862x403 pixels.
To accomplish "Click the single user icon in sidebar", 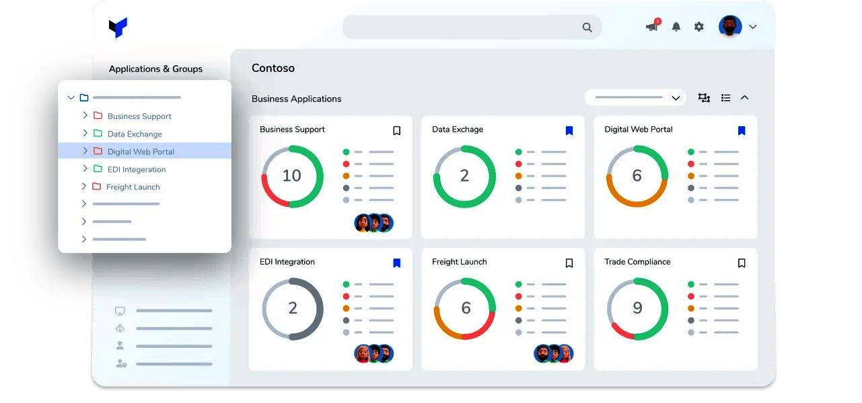I will point(120,346).
